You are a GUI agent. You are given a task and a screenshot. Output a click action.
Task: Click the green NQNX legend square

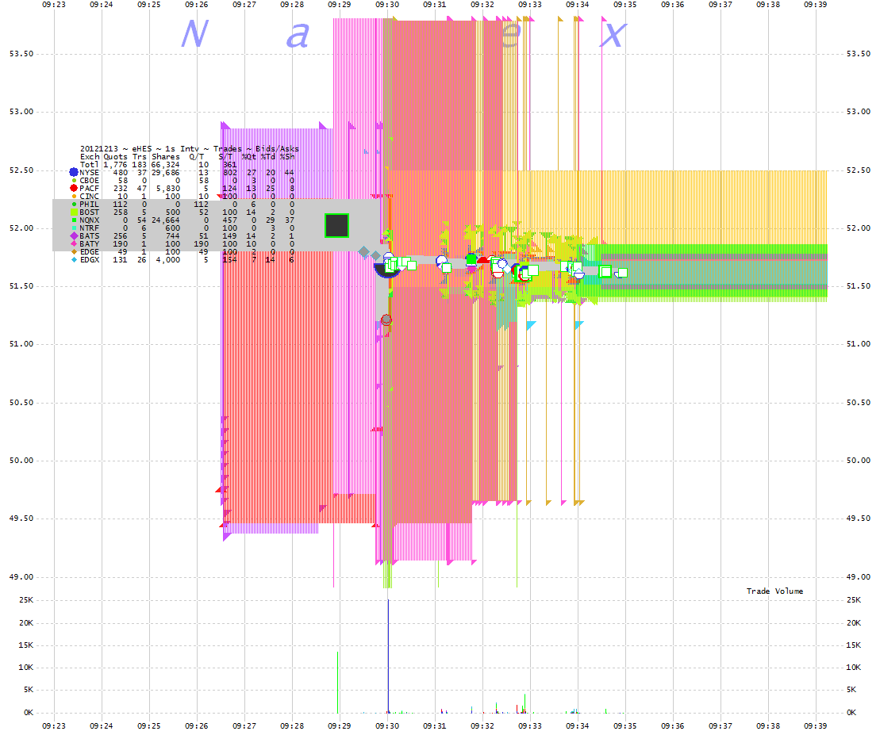point(74,220)
